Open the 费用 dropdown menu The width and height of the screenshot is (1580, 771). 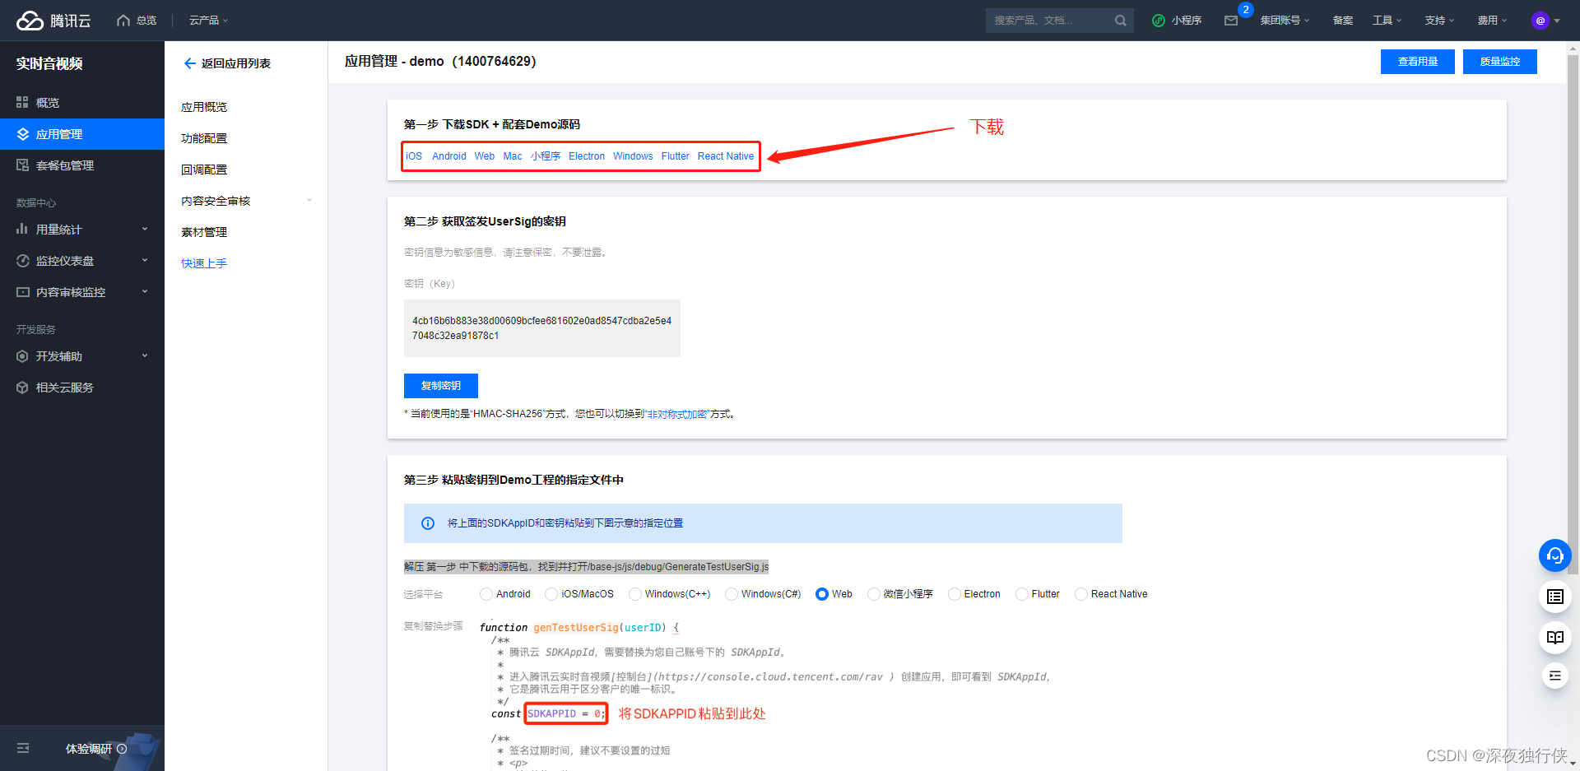click(x=1492, y=21)
